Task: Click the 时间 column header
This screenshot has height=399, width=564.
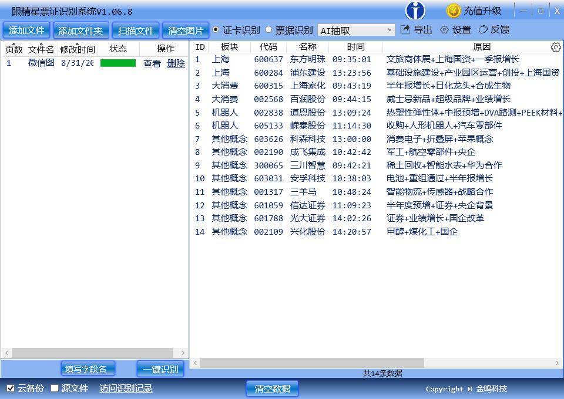Action: click(x=356, y=47)
